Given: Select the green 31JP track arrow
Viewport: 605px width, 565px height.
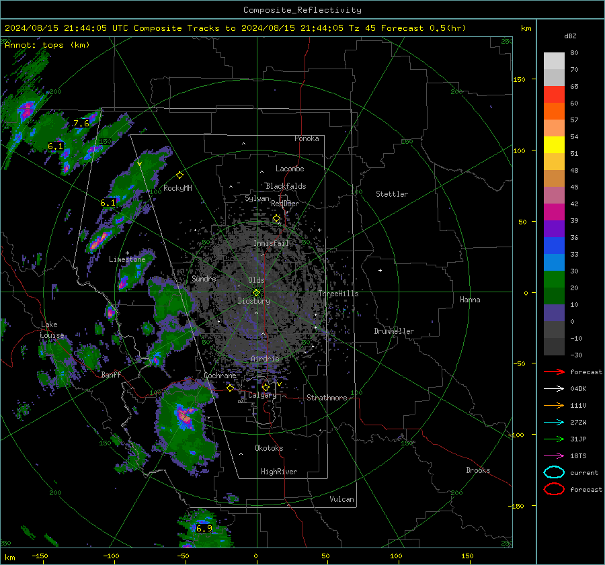Looking at the screenshot, I should [554, 439].
